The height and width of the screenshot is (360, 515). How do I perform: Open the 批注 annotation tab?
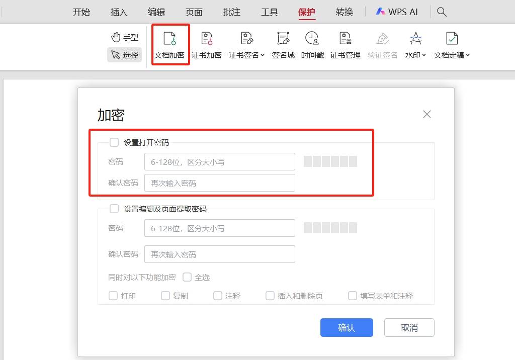point(231,12)
